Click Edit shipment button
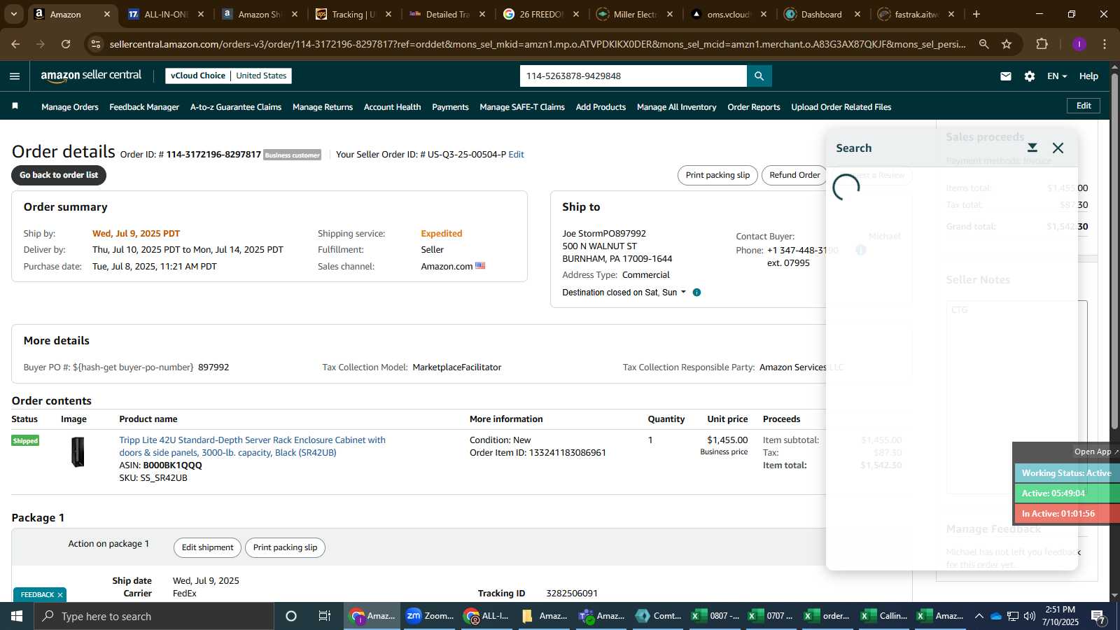This screenshot has width=1120, height=630. 207,547
